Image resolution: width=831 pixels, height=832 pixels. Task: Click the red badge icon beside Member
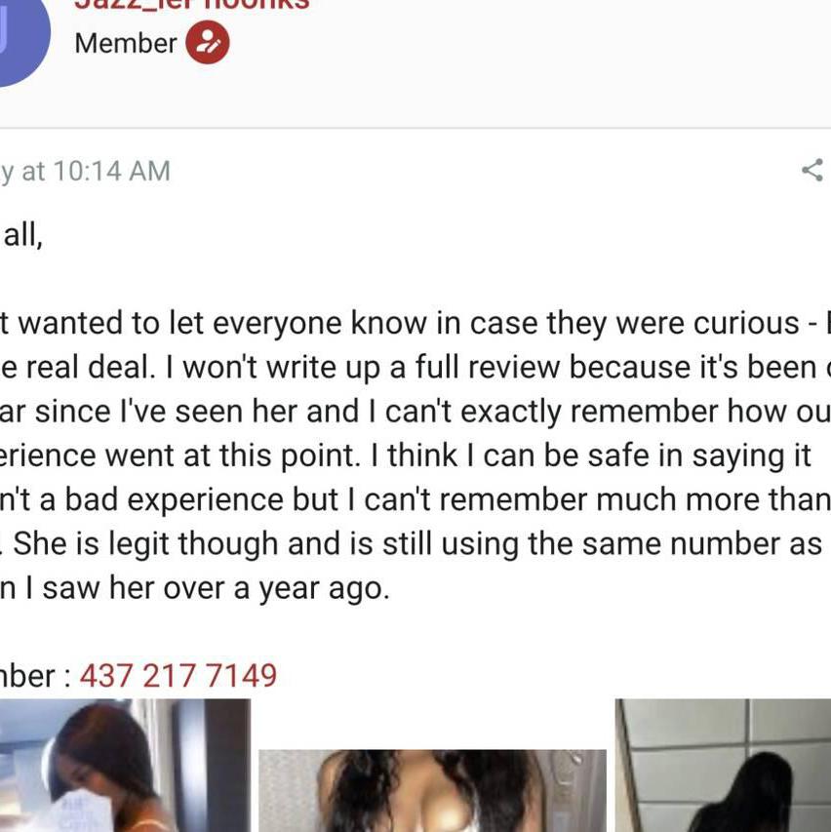208,43
